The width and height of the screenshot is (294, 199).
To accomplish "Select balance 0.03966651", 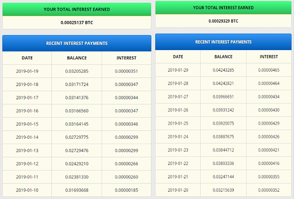I will [x=223, y=97].
